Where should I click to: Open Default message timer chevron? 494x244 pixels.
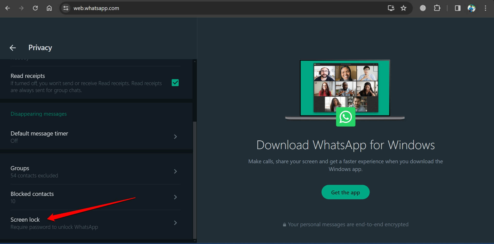(x=175, y=137)
